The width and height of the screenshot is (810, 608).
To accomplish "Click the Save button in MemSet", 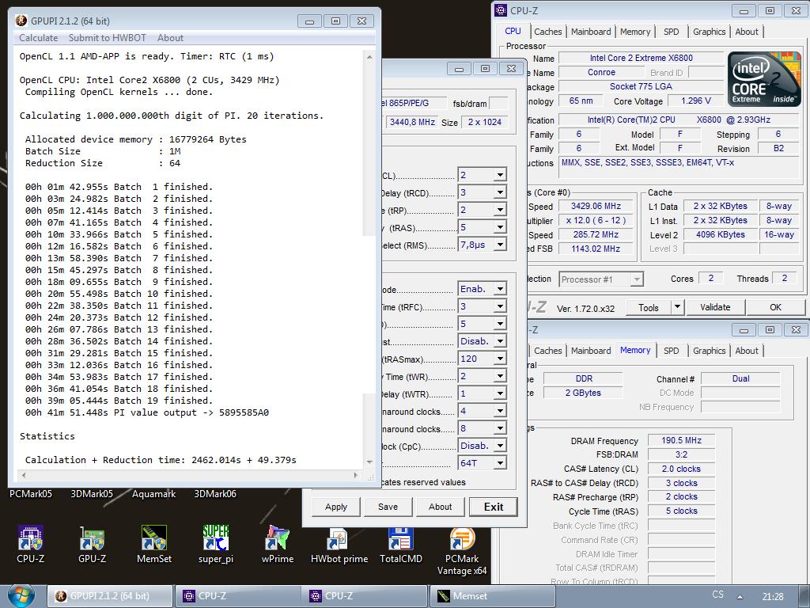I will (388, 507).
